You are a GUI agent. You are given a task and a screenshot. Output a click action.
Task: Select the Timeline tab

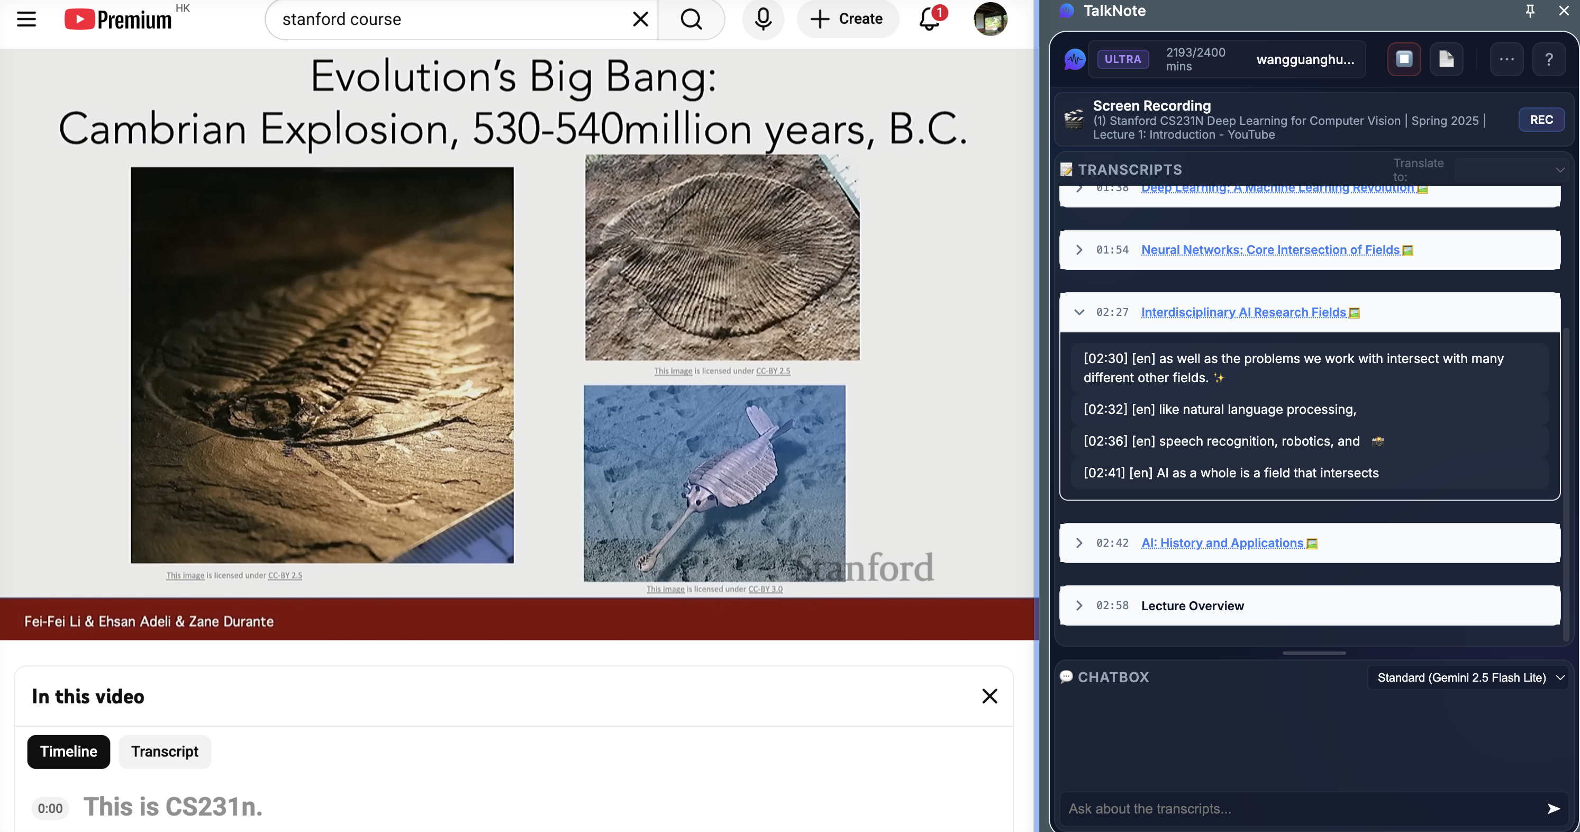coord(69,752)
